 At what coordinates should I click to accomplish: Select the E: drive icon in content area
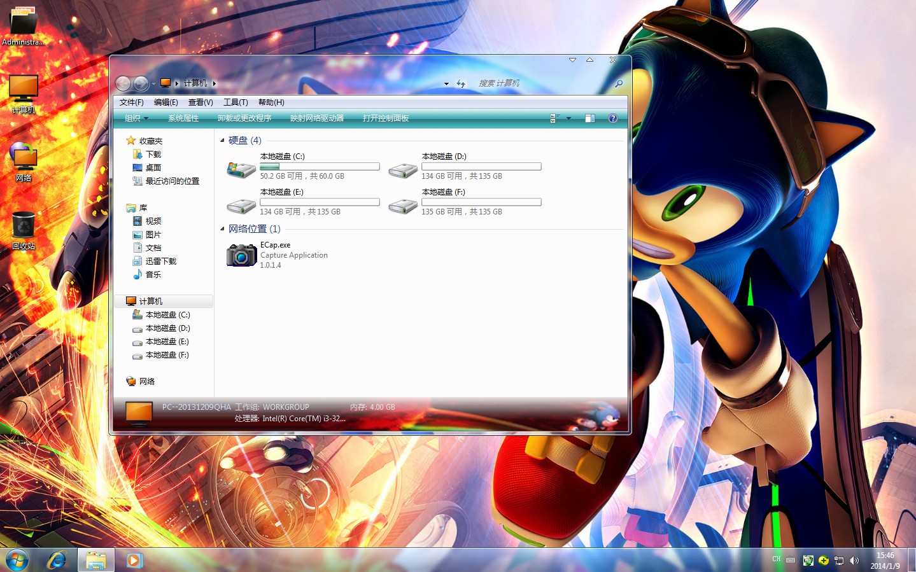[x=241, y=206]
